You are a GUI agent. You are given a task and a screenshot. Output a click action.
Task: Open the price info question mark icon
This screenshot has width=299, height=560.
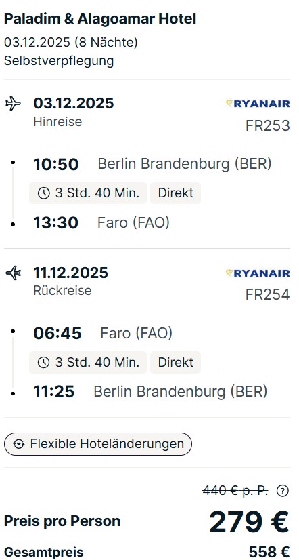(282, 491)
